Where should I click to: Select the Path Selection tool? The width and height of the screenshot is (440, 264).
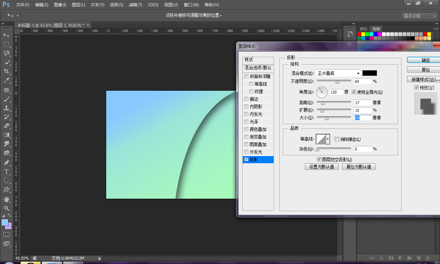[7, 180]
